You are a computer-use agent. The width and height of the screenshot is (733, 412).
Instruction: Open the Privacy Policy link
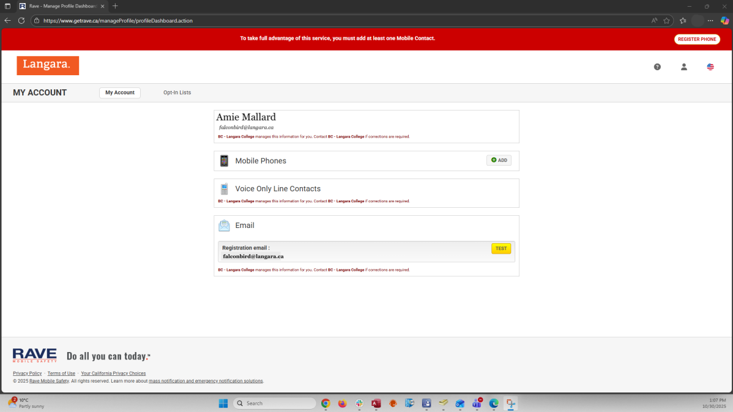(28, 373)
